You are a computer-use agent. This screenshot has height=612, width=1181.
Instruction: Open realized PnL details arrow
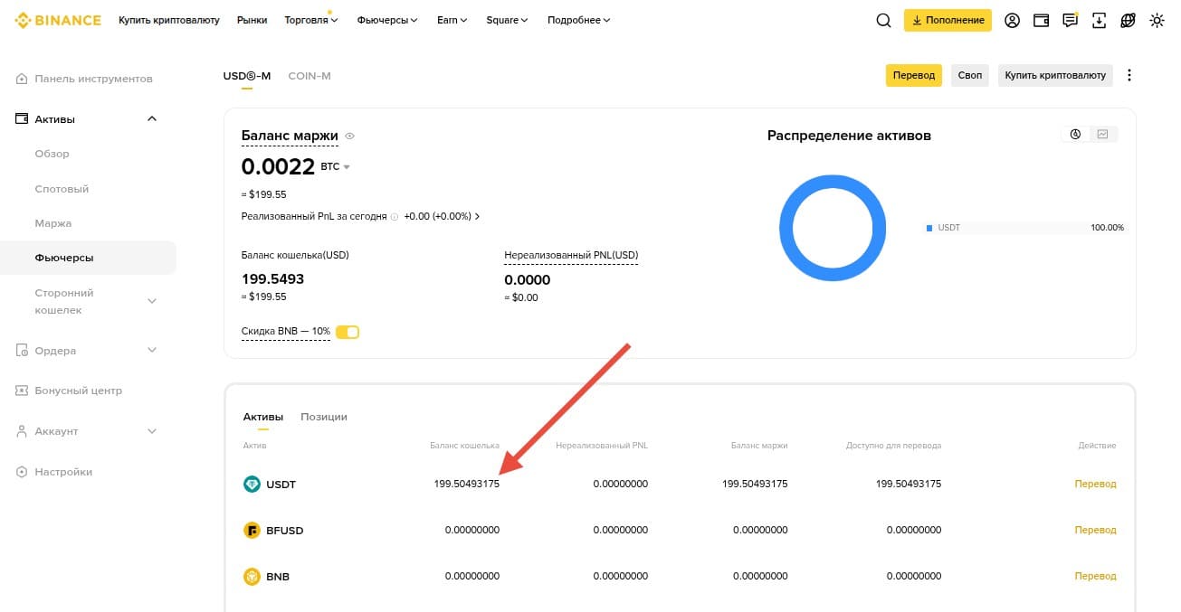coord(477,217)
